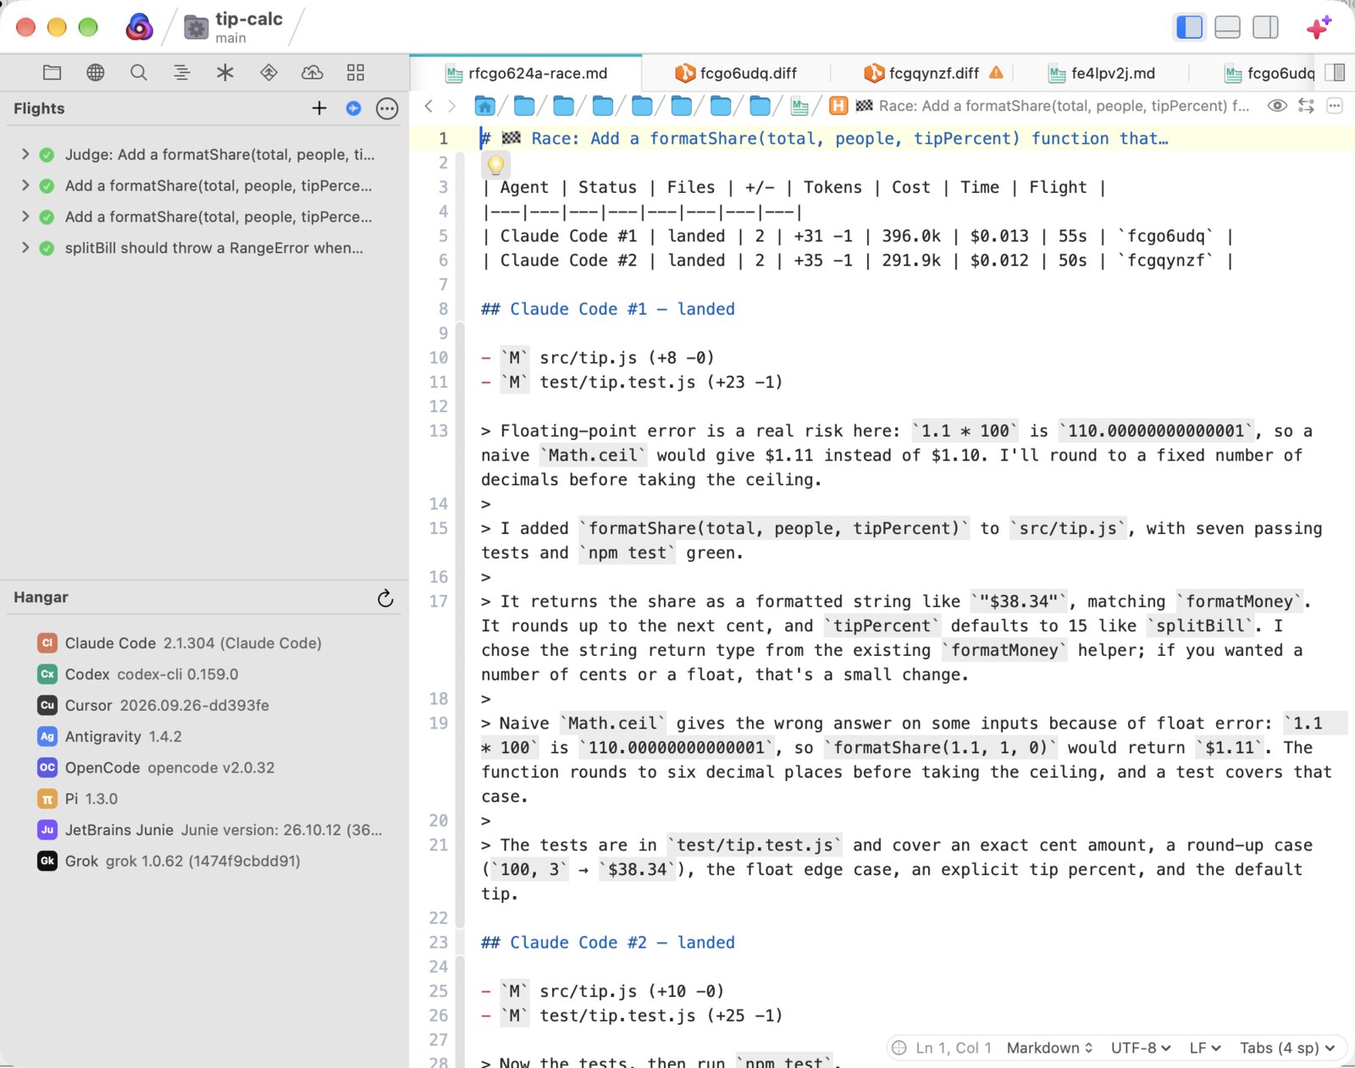Toggle the bottom panel layout button
1355x1068 pixels.
[1227, 27]
